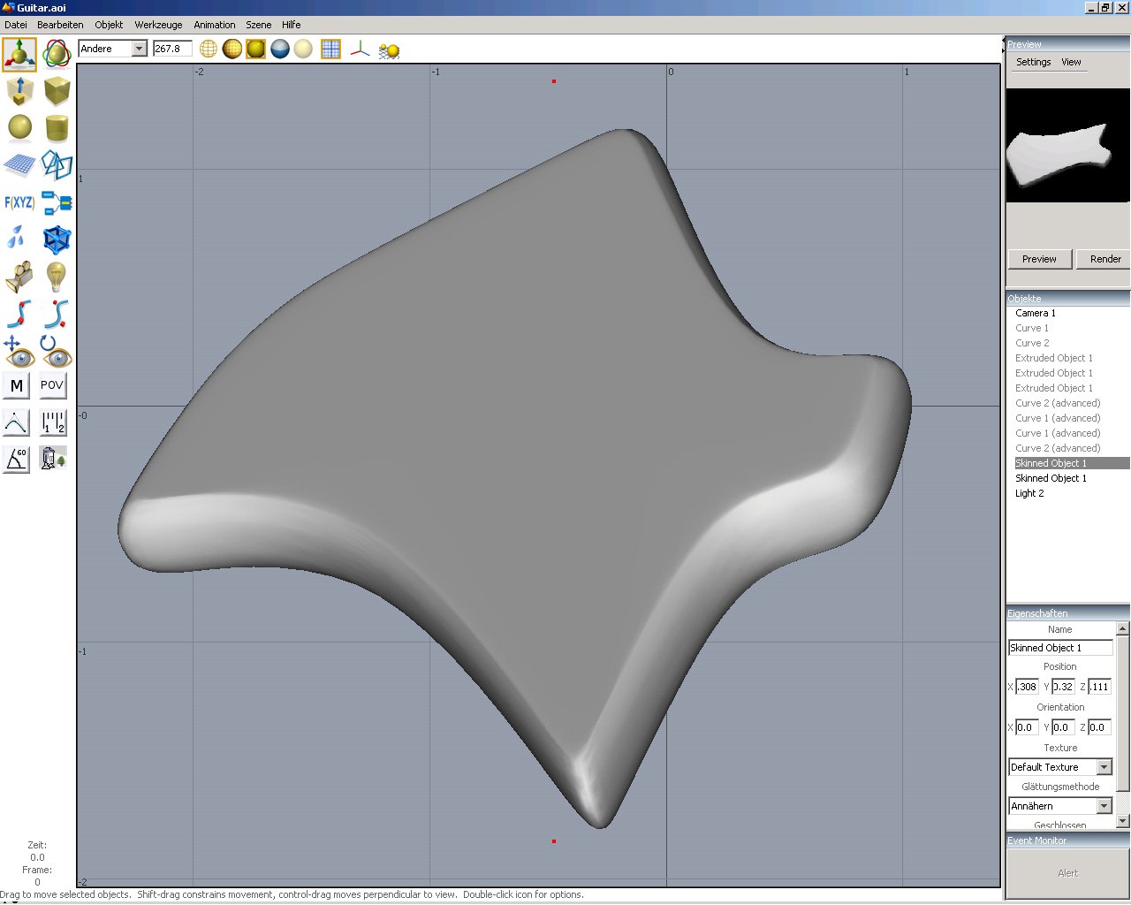The image size is (1131, 905).
Task: Select the Spline Mesh grid tool
Action: (19, 165)
